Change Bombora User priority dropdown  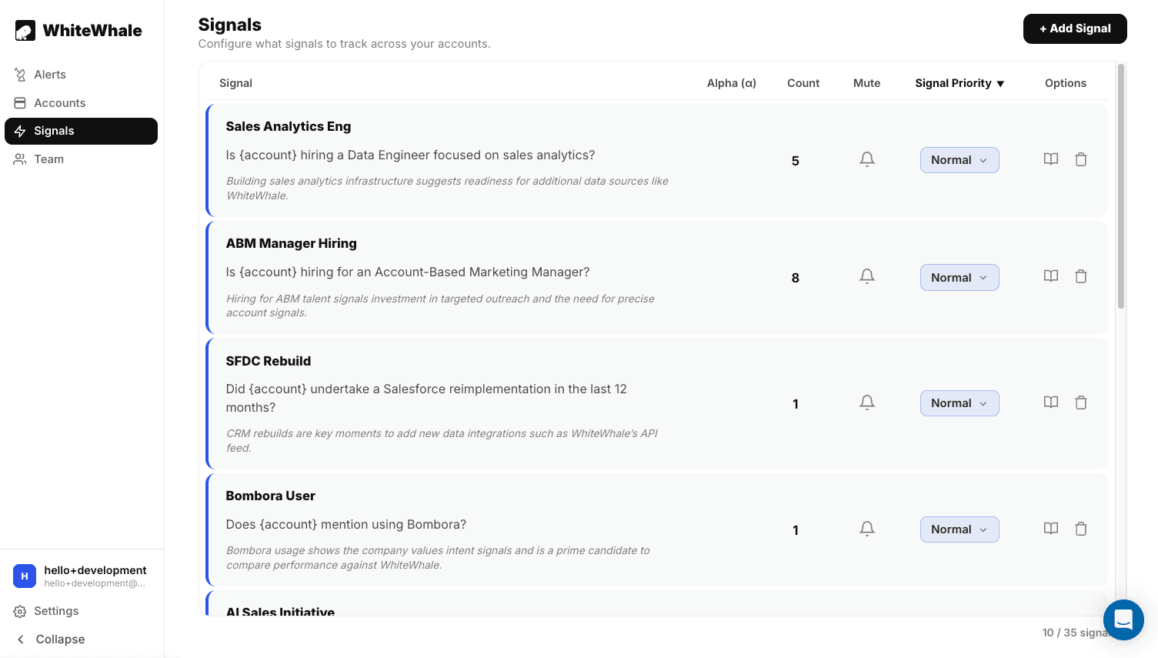tap(959, 529)
